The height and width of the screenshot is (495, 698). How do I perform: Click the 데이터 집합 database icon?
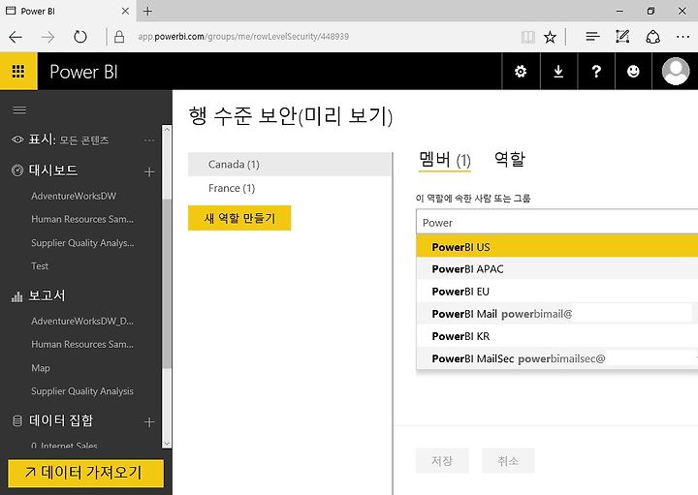click(x=16, y=420)
